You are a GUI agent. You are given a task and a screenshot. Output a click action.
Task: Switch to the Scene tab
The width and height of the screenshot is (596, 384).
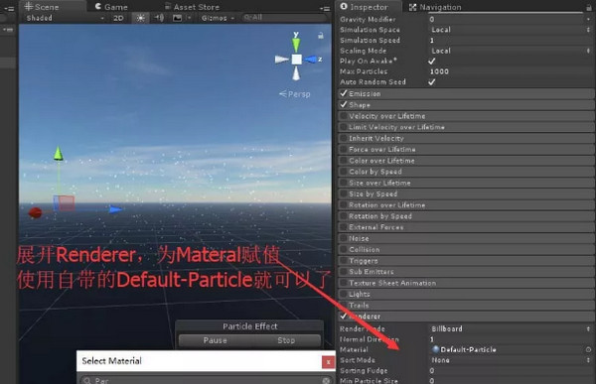pyautogui.click(x=42, y=7)
